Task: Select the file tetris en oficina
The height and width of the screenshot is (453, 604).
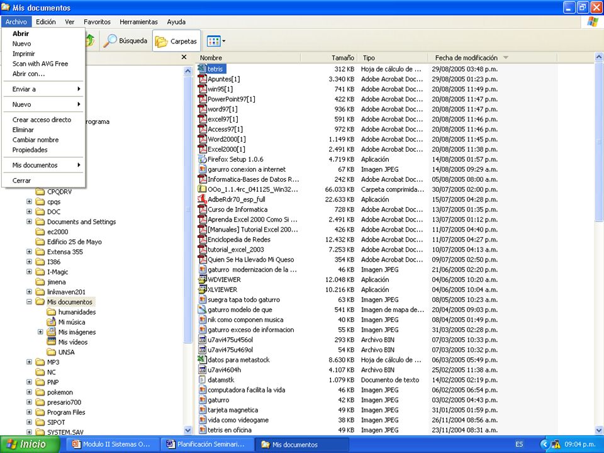Action: click(230, 430)
